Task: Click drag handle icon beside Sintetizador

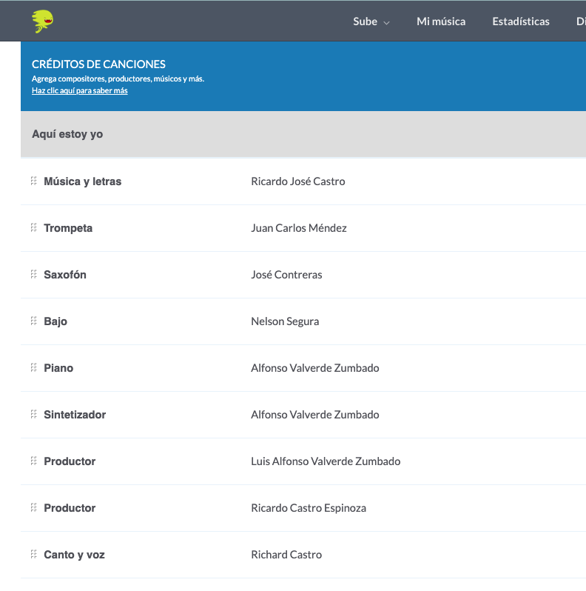Action: [34, 415]
